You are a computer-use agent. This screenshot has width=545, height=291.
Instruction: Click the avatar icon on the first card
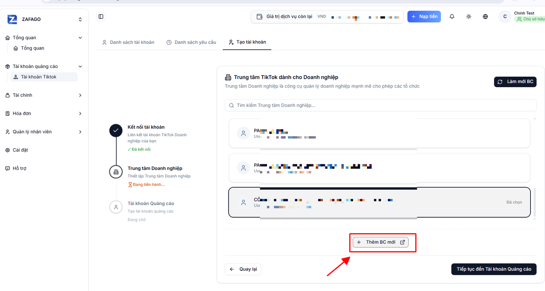[x=243, y=133]
